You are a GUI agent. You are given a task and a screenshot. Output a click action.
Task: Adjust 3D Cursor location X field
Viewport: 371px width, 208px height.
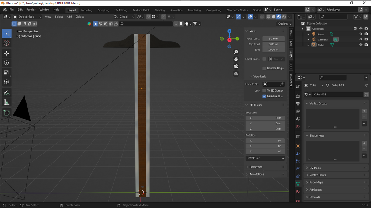tap(265, 118)
